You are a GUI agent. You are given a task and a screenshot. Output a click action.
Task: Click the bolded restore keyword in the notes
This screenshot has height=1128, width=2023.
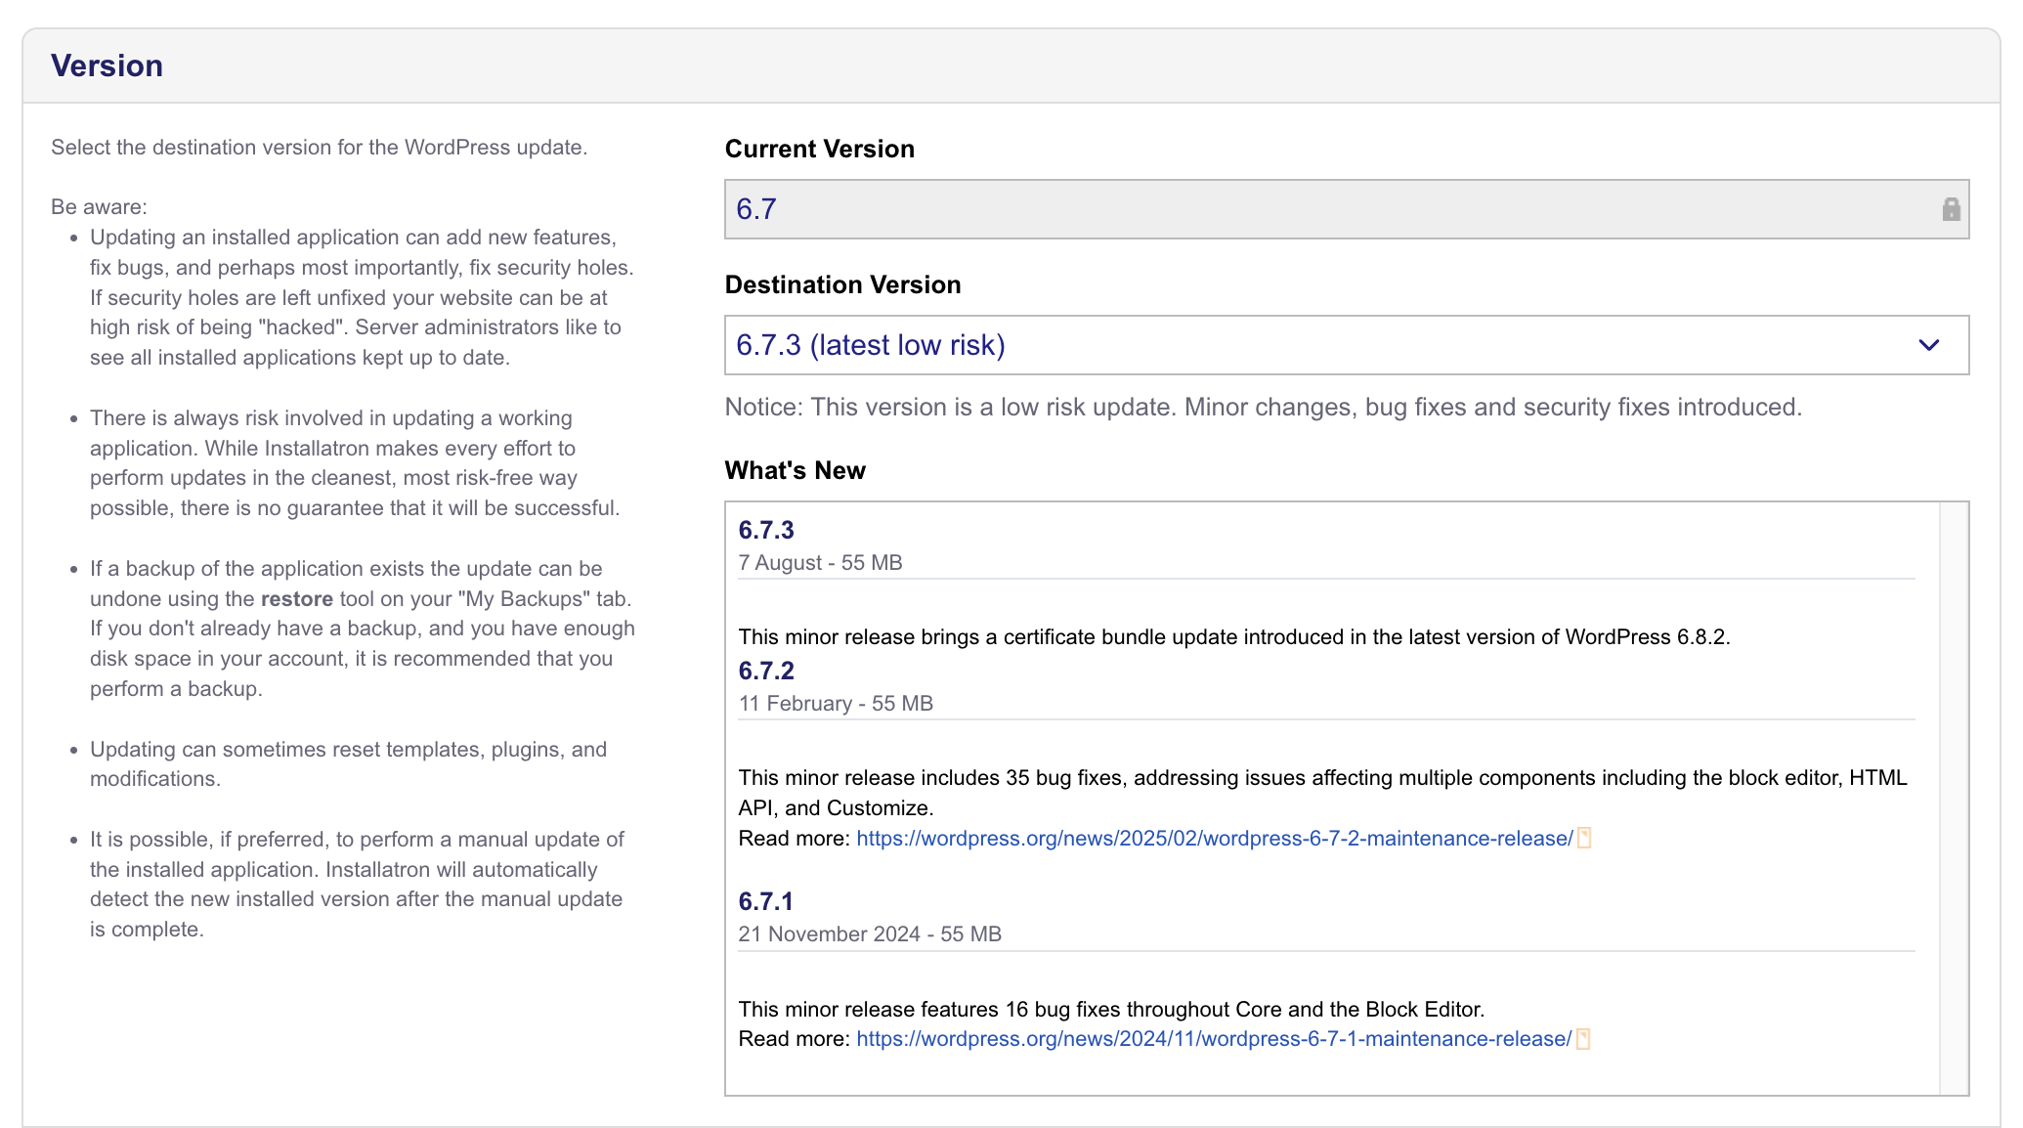[x=296, y=598]
